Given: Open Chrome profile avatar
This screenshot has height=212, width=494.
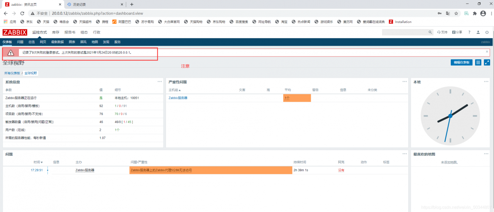Looking at the screenshot, I should [x=482, y=13].
